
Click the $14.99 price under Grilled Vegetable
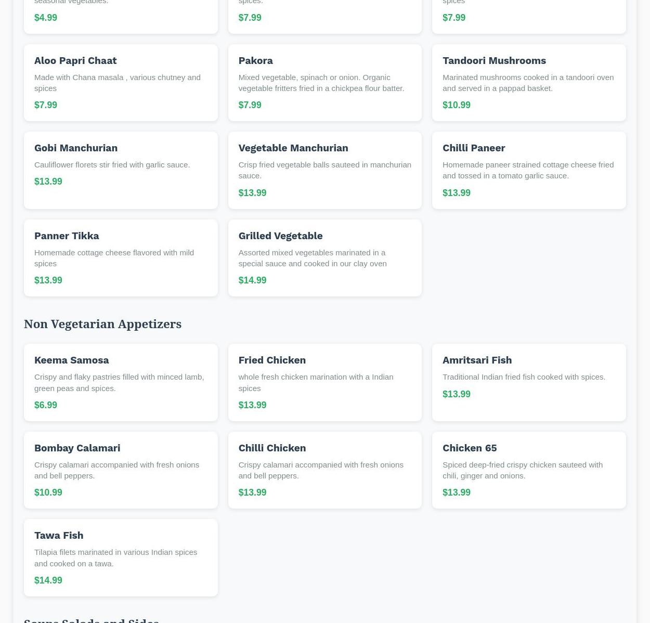[x=252, y=280]
